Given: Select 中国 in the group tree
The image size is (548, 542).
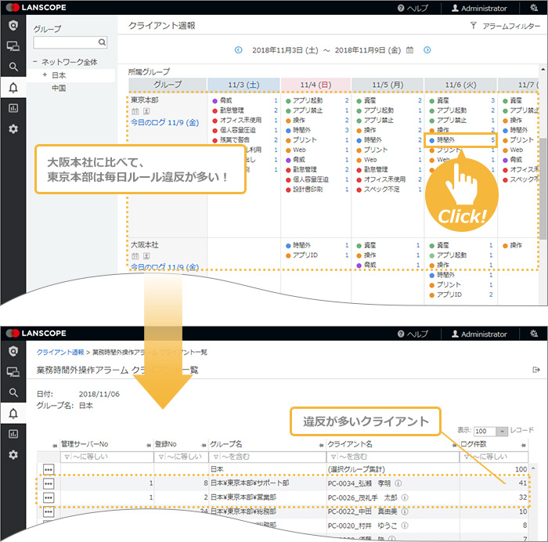Looking at the screenshot, I should [x=59, y=89].
